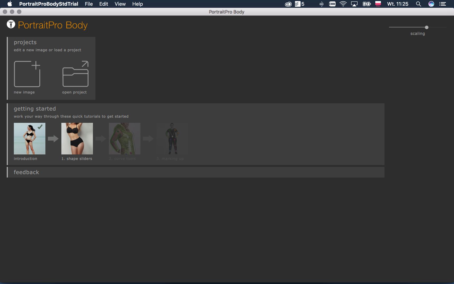Click the Bluetooth menu bar icon

(x=321, y=4)
